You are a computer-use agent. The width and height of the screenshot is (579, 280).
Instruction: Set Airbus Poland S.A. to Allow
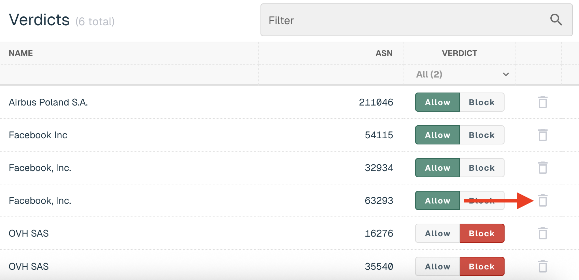point(438,102)
